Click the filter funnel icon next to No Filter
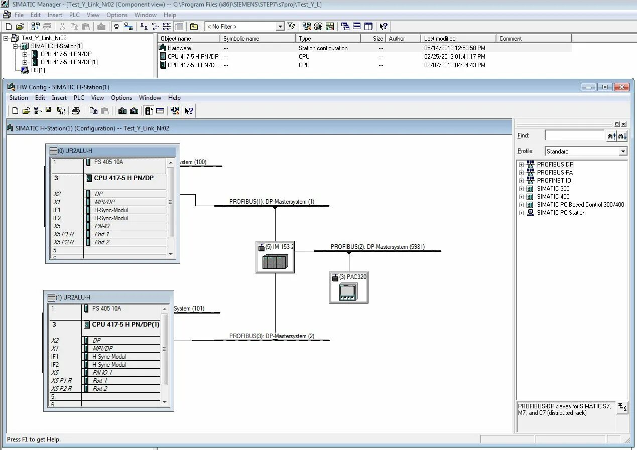Screen dimensions: 637x450 click(x=291, y=26)
